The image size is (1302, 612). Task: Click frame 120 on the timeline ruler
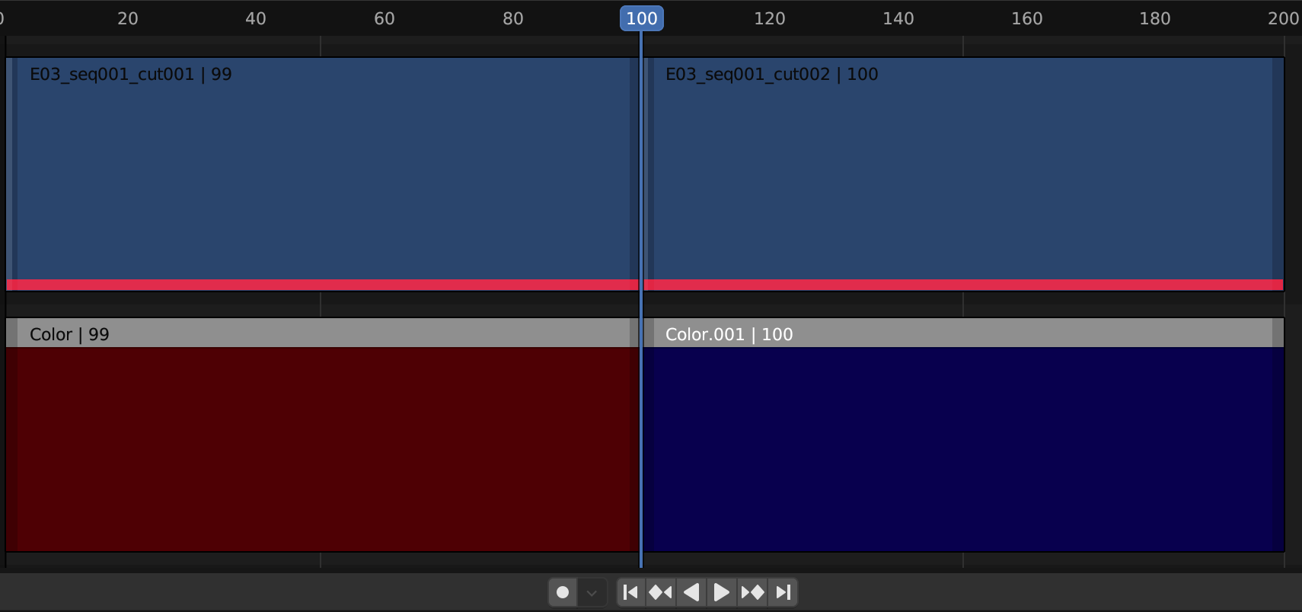coord(770,18)
